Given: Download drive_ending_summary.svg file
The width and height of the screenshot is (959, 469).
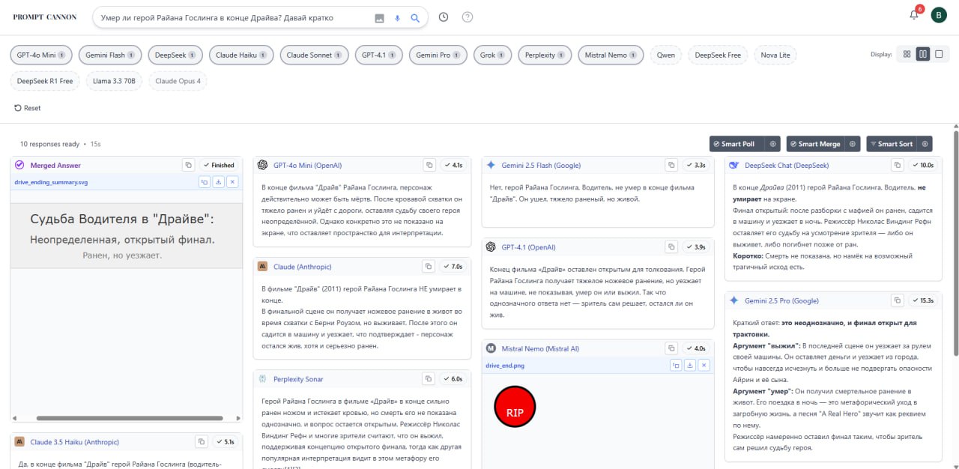Looking at the screenshot, I should pos(218,182).
